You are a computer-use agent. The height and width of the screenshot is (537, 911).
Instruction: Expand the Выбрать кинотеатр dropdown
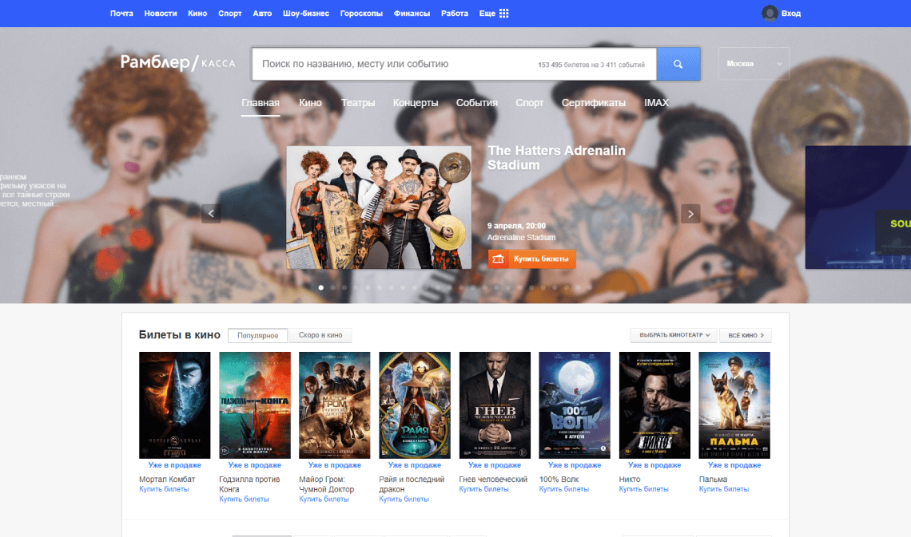[674, 335]
